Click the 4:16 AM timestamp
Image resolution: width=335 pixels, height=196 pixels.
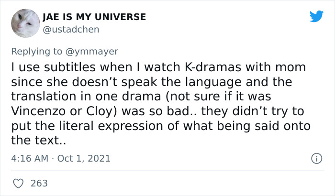pos(29,158)
